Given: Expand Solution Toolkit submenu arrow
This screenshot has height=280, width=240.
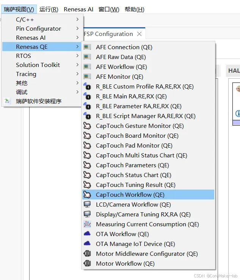Looking at the screenshot, I should (x=77, y=65).
